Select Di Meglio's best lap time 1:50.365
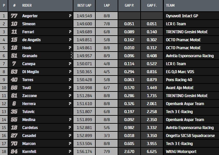 click(x=84, y=72)
